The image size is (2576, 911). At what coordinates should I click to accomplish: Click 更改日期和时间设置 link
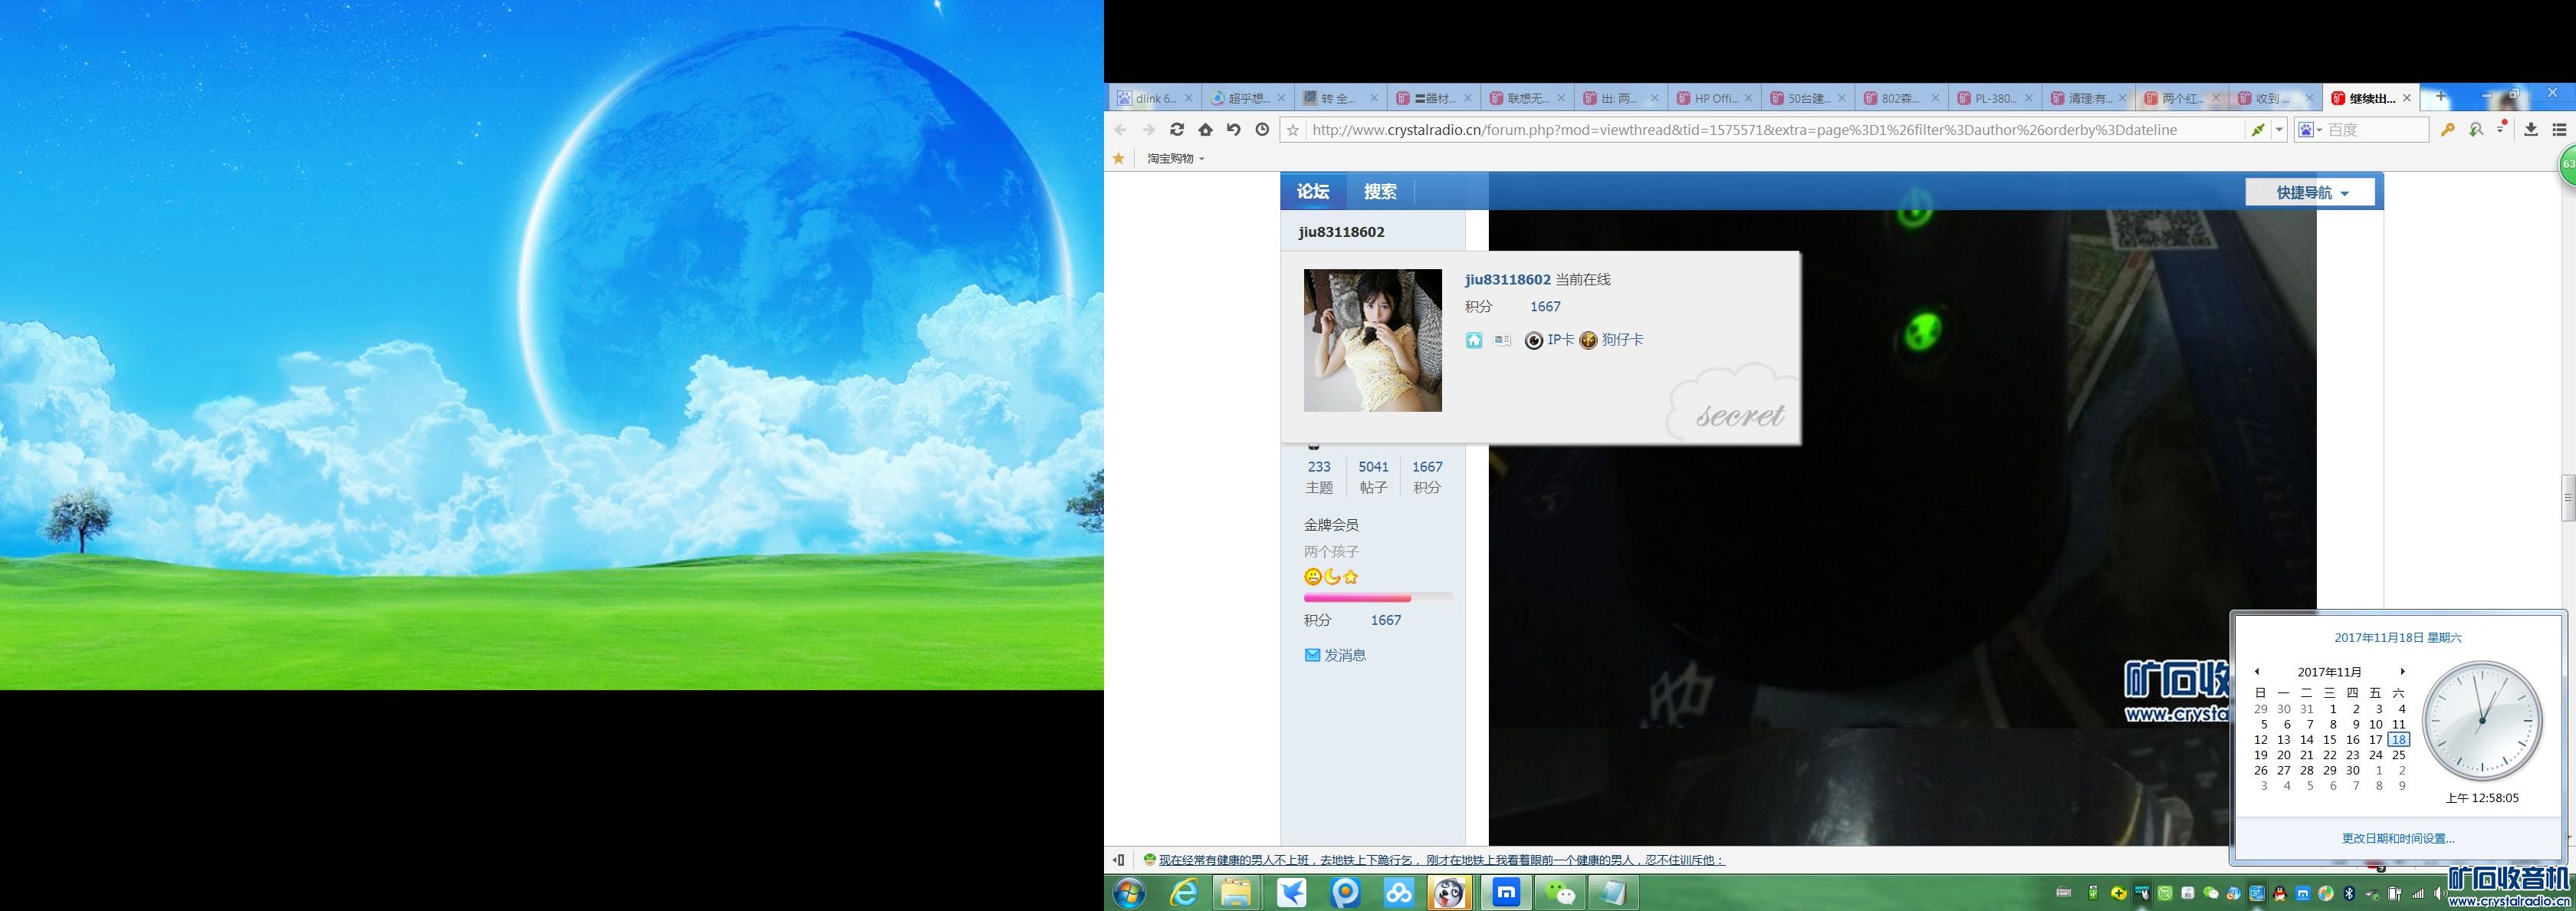pyautogui.click(x=2397, y=838)
